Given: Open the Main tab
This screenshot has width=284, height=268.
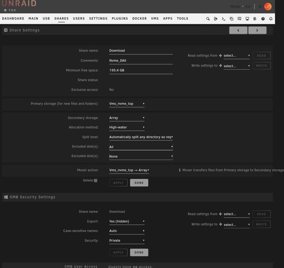Looking at the screenshot, I should pos(33,19).
